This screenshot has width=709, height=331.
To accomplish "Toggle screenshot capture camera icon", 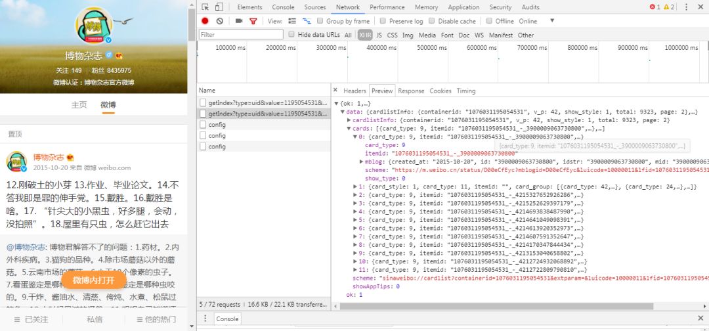I will [239, 21].
